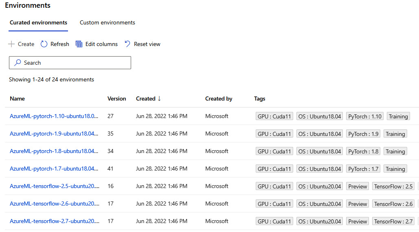Image resolution: width=419 pixels, height=232 pixels.
Task: Click the TensorFlow : 2.5 tag
Action: (x=393, y=186)
